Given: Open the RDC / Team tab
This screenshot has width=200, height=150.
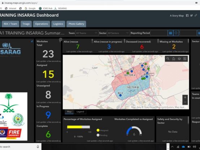Looking at the screenshot, I should tap(10, 24).
